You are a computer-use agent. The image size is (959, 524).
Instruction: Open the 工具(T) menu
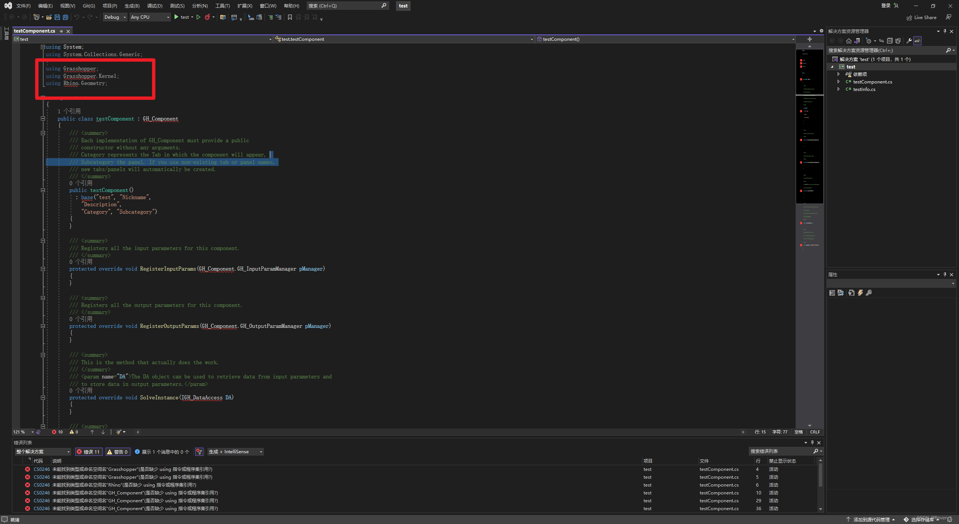point(222,6)
